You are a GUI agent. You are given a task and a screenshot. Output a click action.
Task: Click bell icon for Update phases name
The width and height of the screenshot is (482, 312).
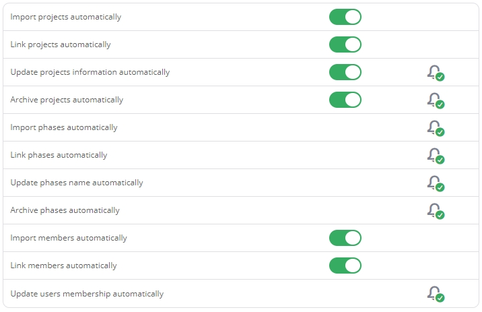coord(436,183)
